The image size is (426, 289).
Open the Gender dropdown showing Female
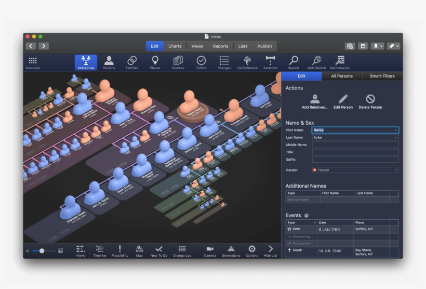tap(355, 170)
